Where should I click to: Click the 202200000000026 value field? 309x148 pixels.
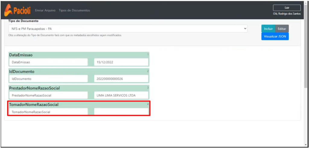[x=121, y=79]
